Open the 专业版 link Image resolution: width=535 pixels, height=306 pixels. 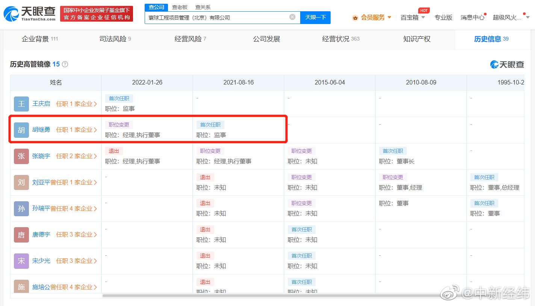443,18
